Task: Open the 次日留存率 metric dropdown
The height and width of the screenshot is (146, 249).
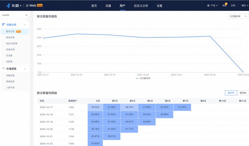Action: (x=238, y=16)
